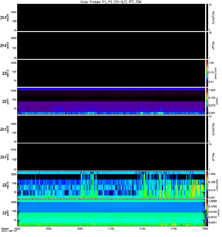The height and width of the screenshot is (237, 222).
Task: Click the rainbow color bar beside thb fbk edc12
Action: [x=207, y=73]
